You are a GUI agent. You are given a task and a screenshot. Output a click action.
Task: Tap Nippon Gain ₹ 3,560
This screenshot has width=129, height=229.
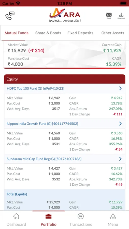click(117, 133)
